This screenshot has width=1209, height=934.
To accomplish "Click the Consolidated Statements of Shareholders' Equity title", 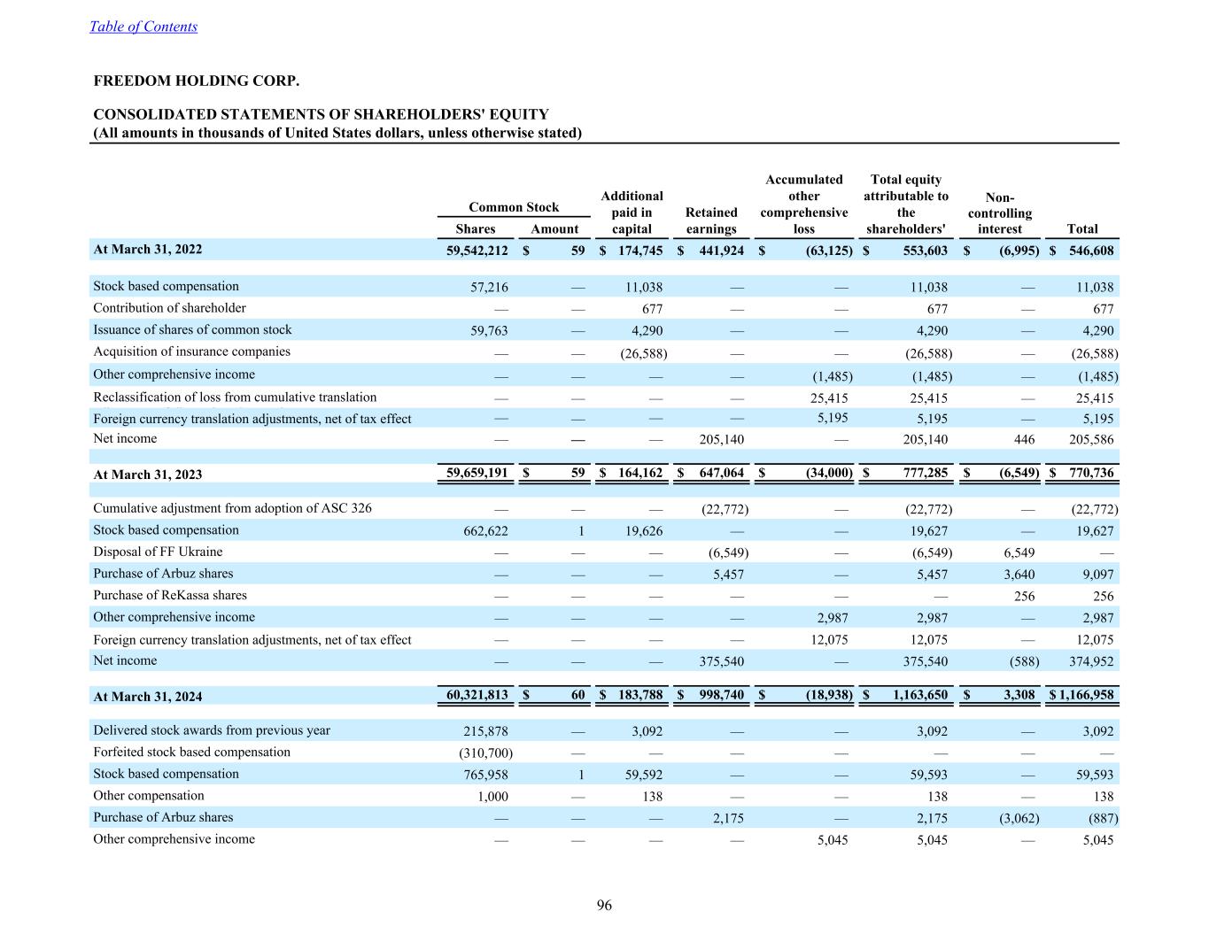I will [321, 114].
